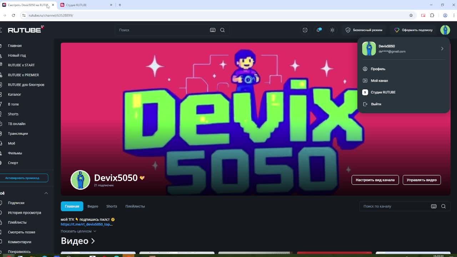Collapse the Моё sidebar section chevron
457x257 pixels.
pyautogui.click(x=46, y=193)
